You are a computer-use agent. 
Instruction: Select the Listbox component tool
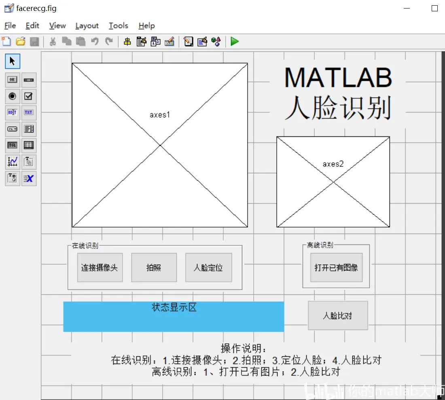(29, 129)
